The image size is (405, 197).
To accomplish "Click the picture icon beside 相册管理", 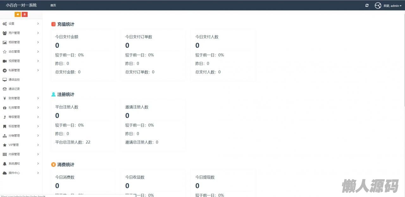I will pyautogui.click(x=4, y=42).
